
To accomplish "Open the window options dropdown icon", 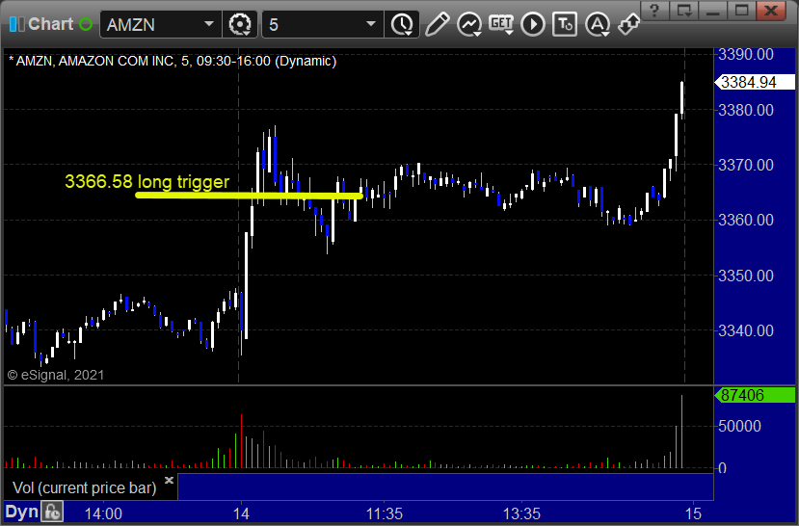I will click(x=684, y=11).
